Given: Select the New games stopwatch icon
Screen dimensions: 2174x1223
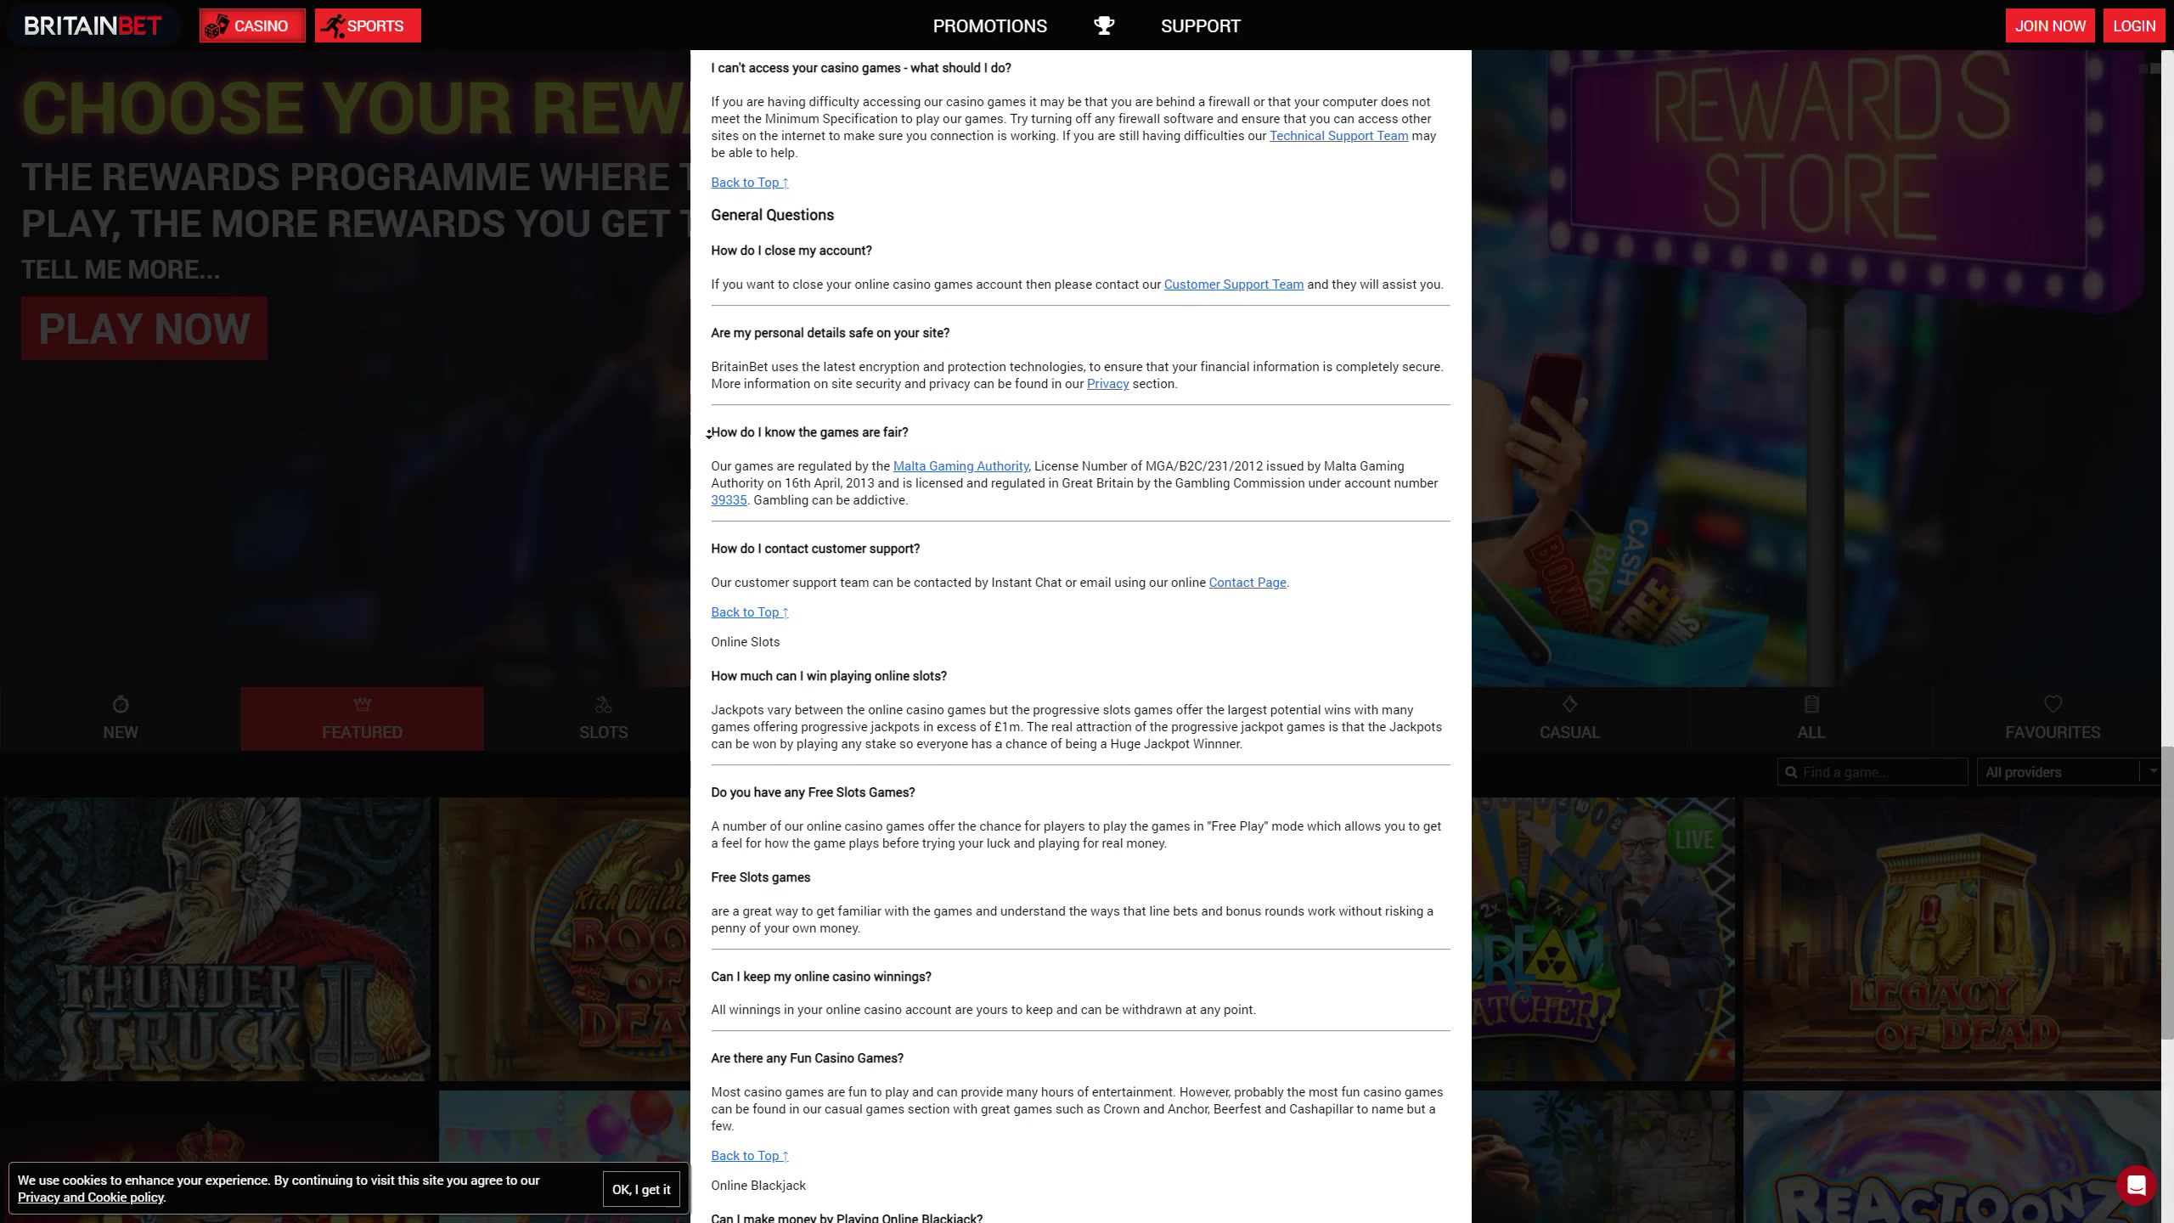Looking at the screenshot, I should [120, 705].
